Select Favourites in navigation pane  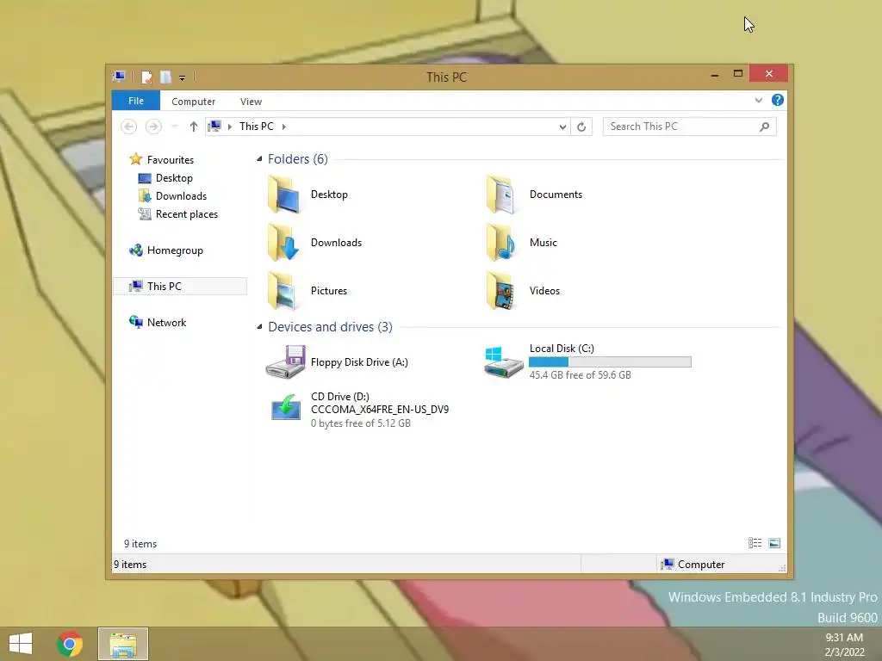tap(170, 159)
